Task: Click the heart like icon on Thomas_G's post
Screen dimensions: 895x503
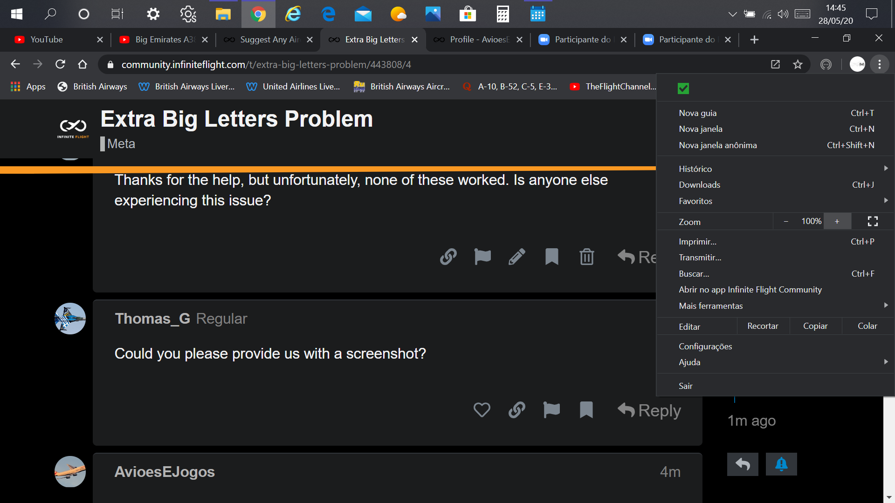Action: click(482, 410)
